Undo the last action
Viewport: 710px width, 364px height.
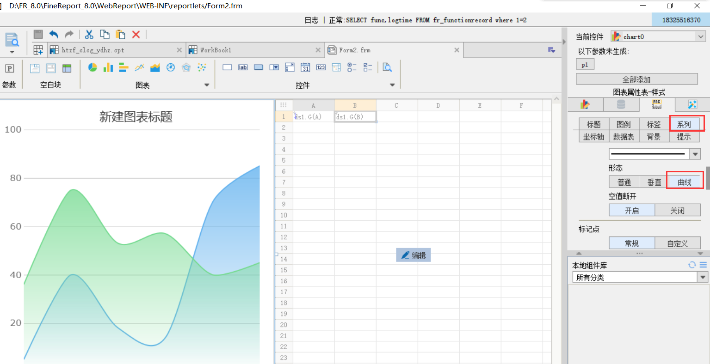coord(54,34)
